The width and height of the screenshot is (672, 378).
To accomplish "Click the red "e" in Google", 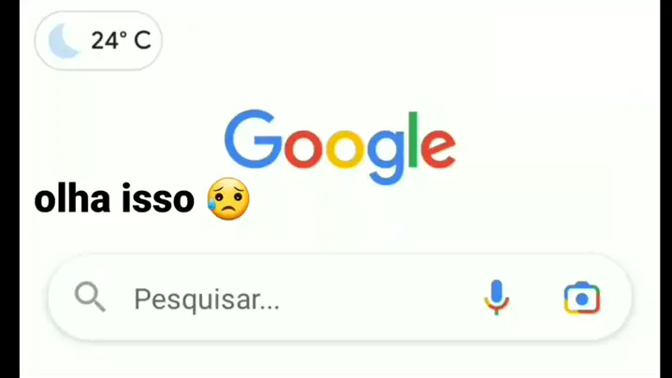I will (x=438, y=149).
